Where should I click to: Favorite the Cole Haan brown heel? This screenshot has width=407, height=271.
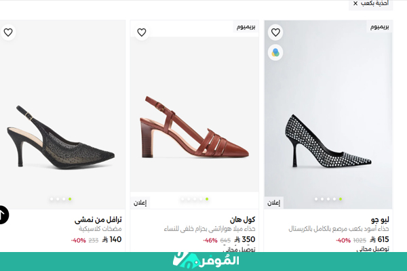(142, 33)
